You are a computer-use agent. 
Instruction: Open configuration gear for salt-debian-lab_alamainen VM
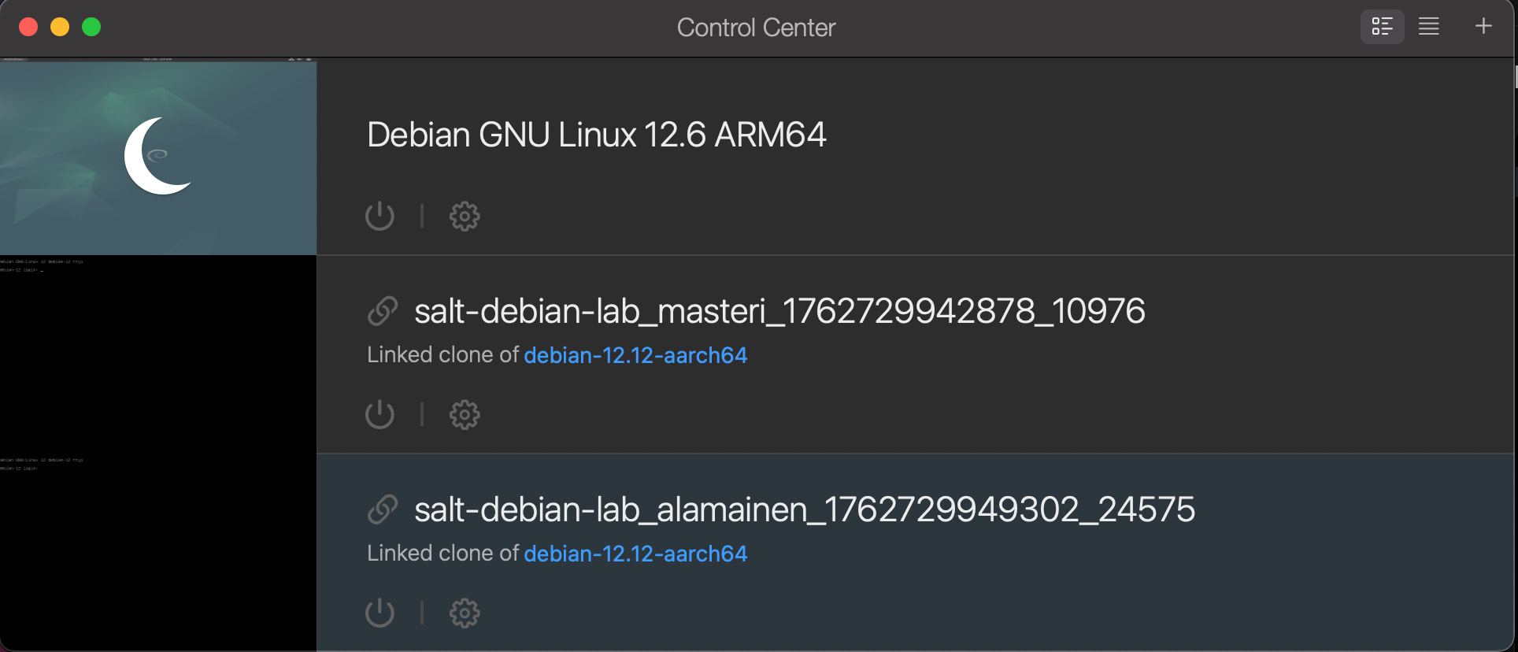tap(465, 613)
